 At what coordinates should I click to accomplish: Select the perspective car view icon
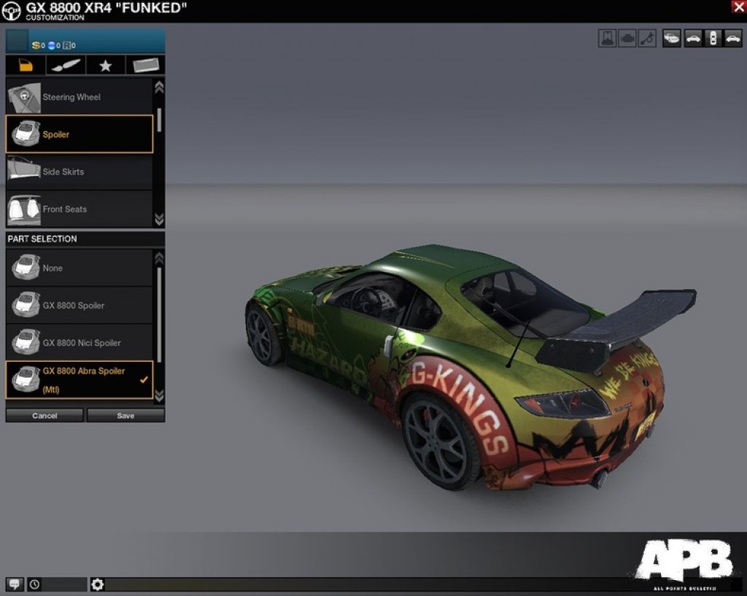pyautogui.click(x=672, y=39)
